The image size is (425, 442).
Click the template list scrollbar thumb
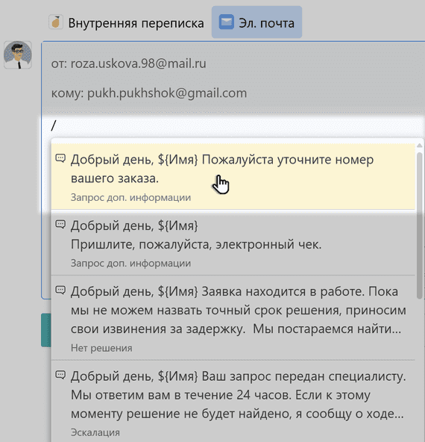coord(419,225)
